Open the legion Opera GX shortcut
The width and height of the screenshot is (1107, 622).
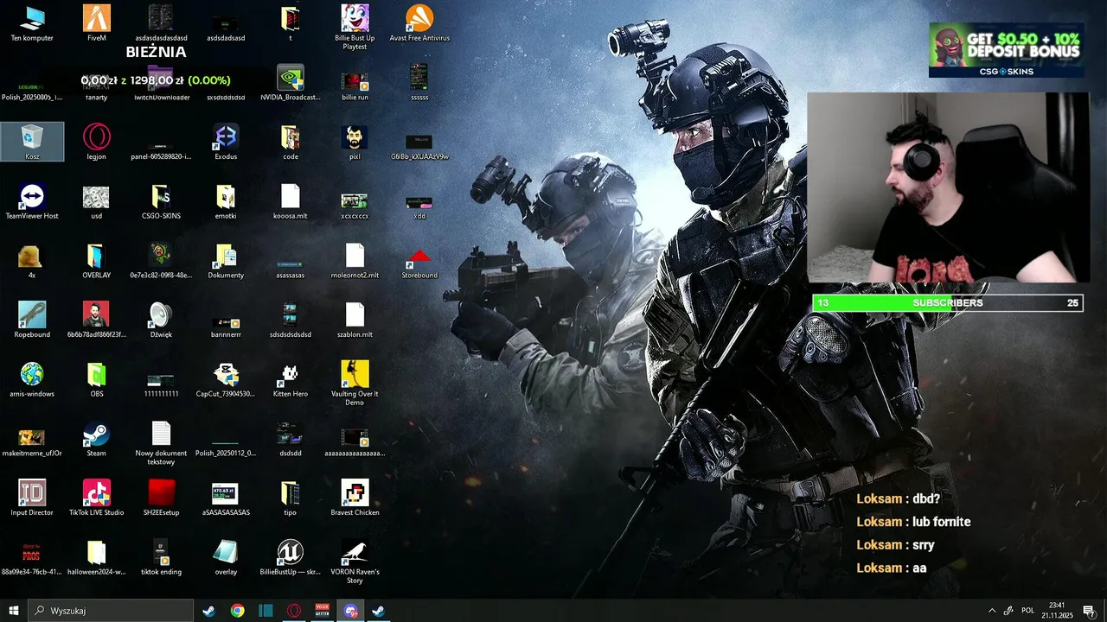96,142
